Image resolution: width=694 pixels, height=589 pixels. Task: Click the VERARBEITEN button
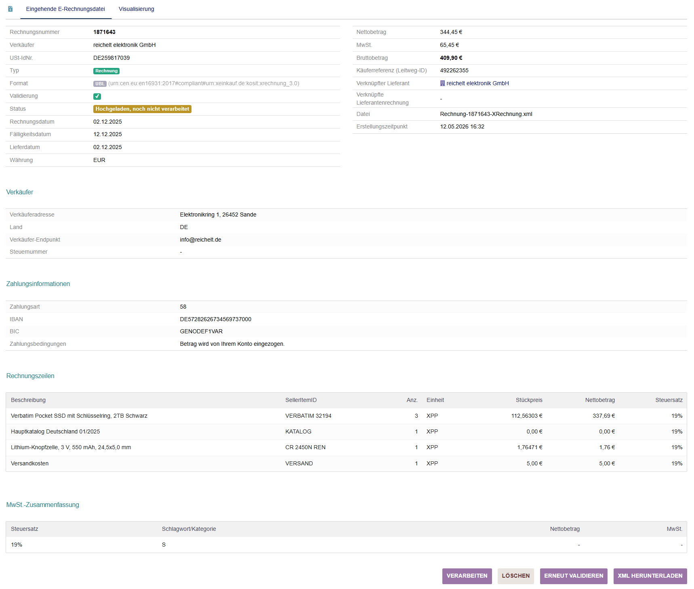(x=467, y=576)
